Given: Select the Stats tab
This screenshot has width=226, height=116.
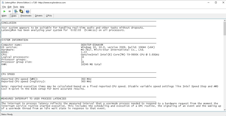Looking at the screenshot, I should coord(14,16).
